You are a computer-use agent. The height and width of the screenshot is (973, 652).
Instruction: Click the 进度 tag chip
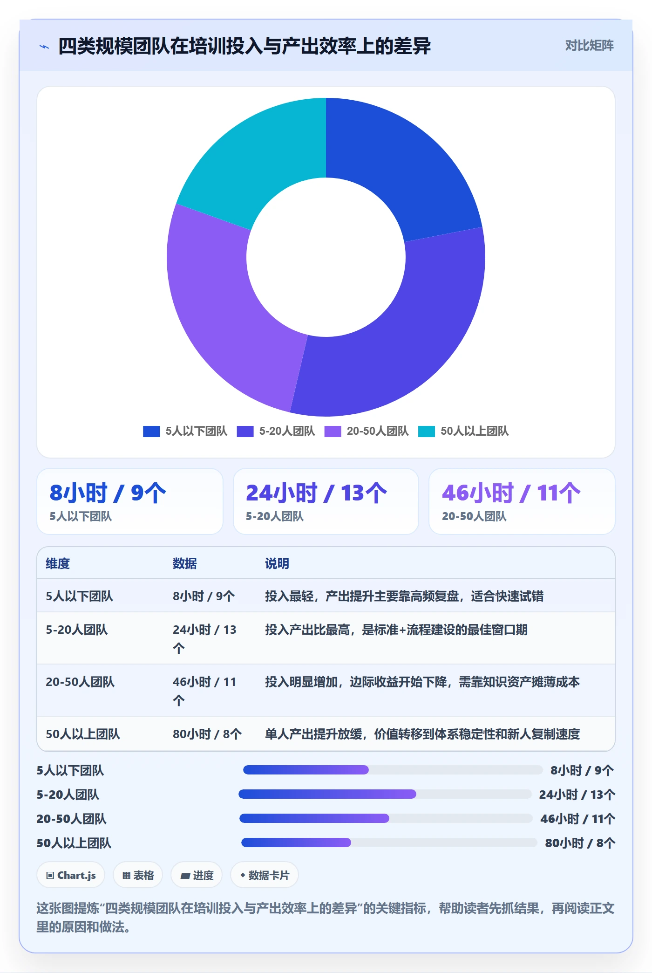(x=197, y=875)
